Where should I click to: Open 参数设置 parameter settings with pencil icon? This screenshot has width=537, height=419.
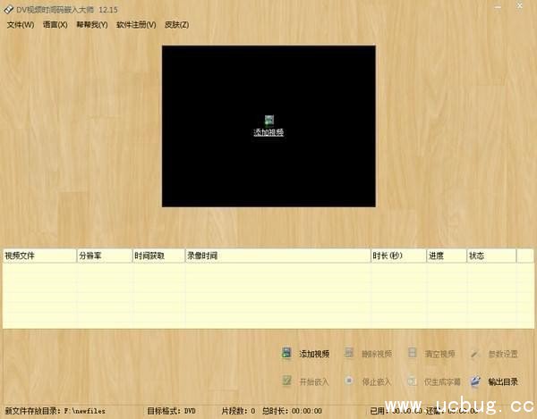[495, 354]
